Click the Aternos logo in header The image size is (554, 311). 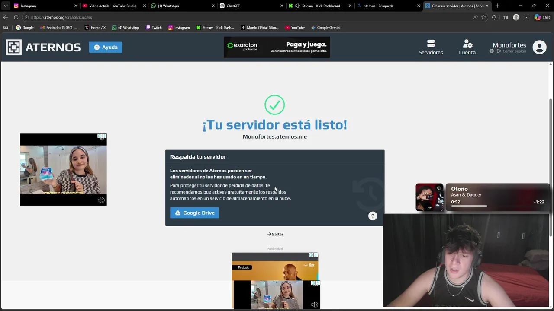coord(43,47)
